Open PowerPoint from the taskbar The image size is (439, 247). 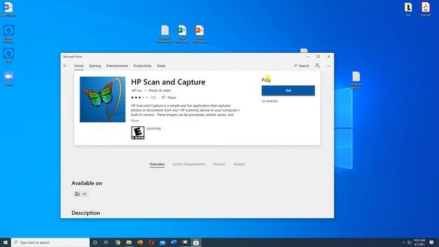[x=140, y=242]
